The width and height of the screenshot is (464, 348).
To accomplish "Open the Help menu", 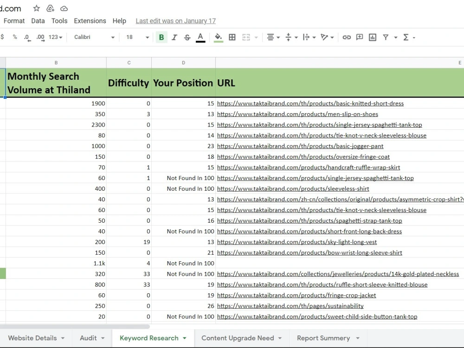I will click(x=119, y=21).
